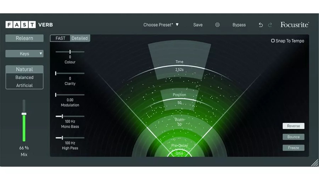Click the redo arrow icon
The image size is (319, 180).
coord(270,25)
